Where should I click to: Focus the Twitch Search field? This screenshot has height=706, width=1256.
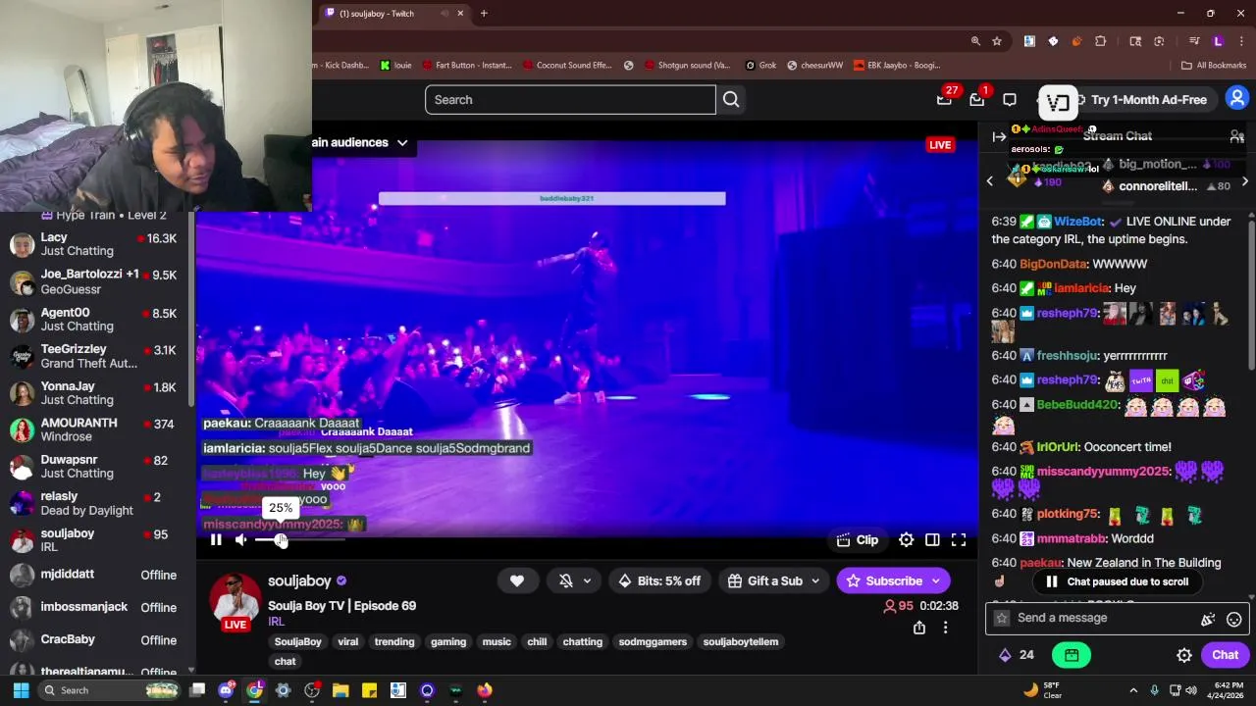(x=570, y=99)
